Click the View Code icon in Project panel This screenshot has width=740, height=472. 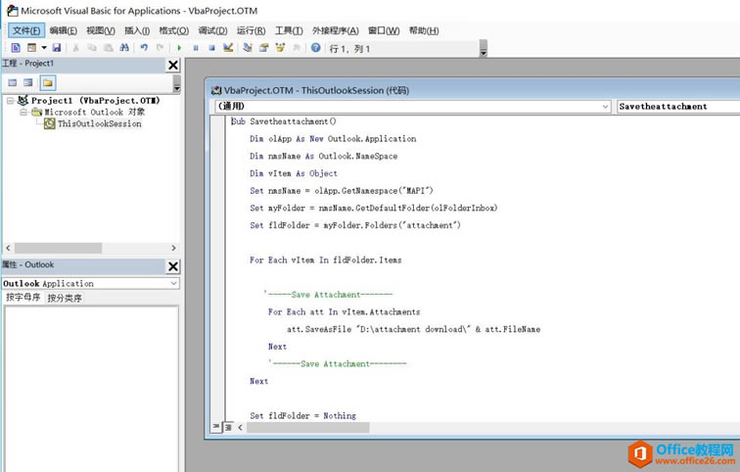click(x=13, y=82)
